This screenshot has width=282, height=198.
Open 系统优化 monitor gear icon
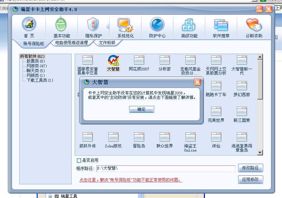point(125,25)
